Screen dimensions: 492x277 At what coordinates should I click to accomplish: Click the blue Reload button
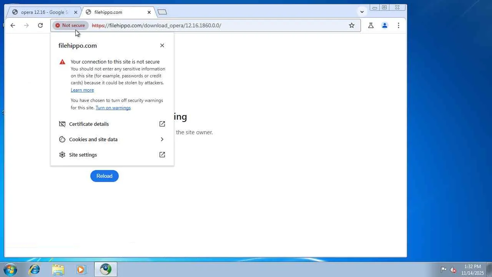click(x=105, y=176)
